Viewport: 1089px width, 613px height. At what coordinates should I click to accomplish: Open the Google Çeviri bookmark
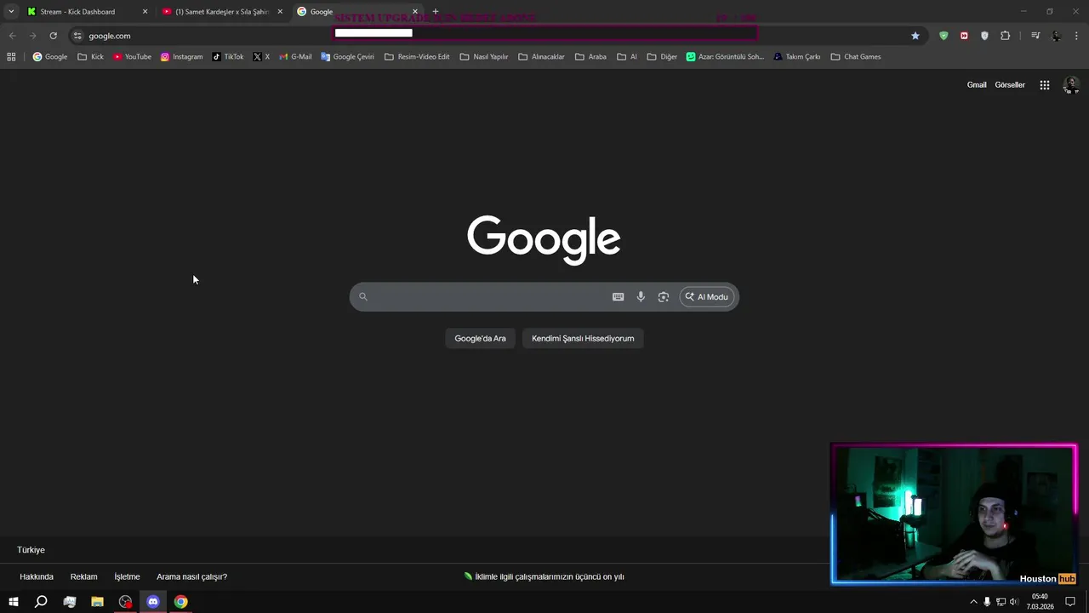point(347,57)
